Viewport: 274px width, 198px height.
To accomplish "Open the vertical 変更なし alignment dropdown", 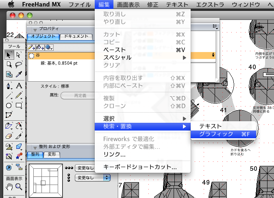I will pos(93,178).
